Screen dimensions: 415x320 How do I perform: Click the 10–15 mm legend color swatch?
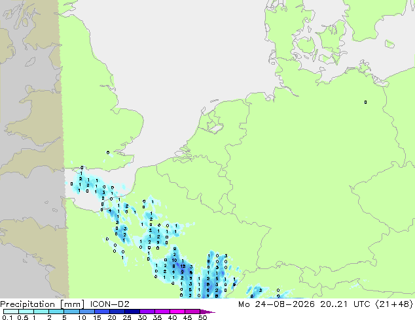pyautogui.click(x=86, y=312)
